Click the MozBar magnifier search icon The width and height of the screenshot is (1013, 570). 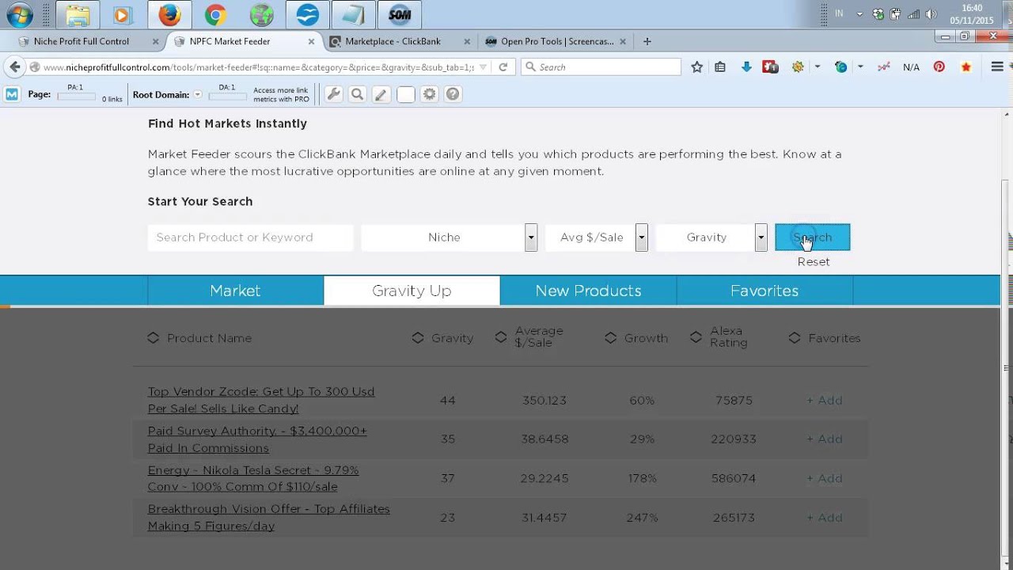pyautogui.click(x=358, y=94)
